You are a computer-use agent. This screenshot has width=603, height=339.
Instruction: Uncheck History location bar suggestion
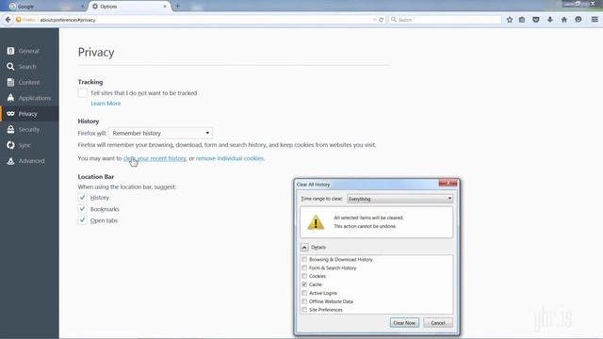[x=82, y=197]
